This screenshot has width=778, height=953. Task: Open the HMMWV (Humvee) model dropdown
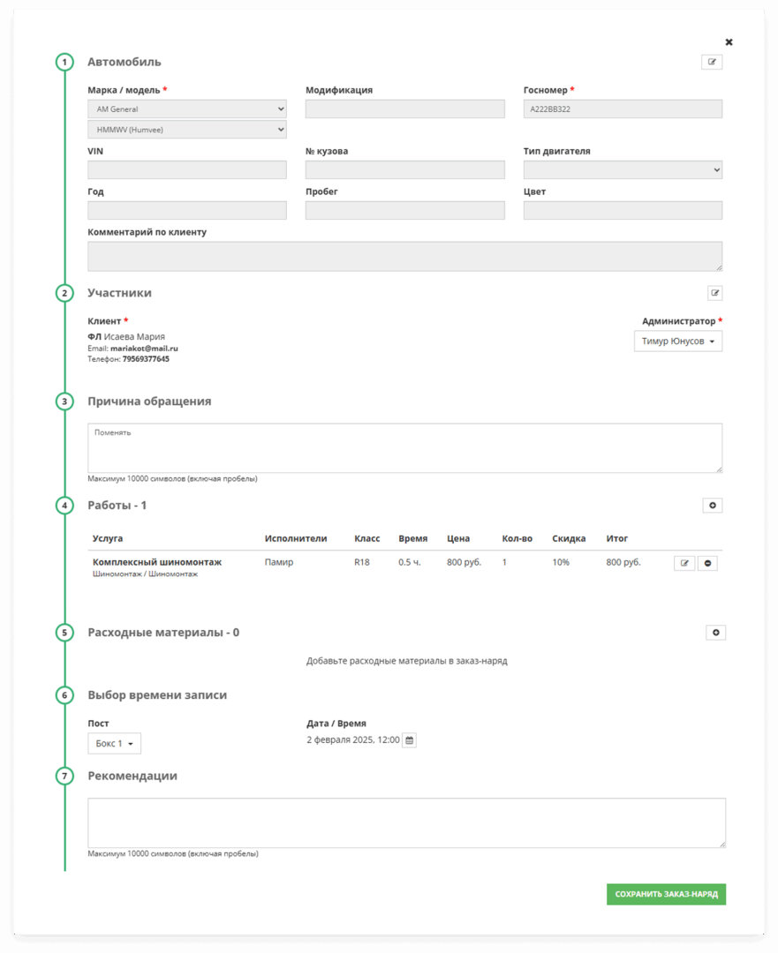click(186, 130)
